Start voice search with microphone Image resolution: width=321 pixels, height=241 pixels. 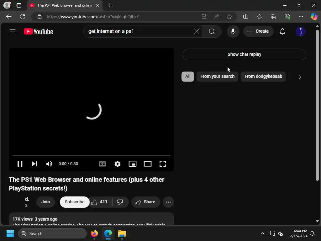point(233,31)
